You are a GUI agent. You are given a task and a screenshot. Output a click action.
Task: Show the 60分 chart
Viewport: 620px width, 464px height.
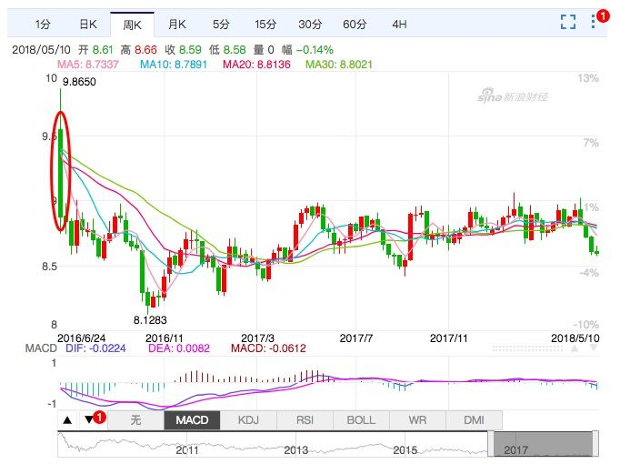[x=355, y=25]
